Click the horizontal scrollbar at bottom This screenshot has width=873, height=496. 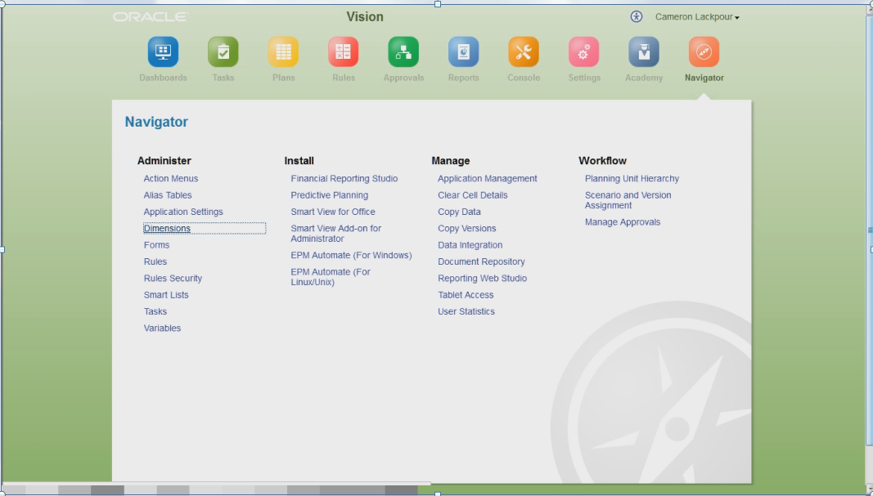coord(216,484)
